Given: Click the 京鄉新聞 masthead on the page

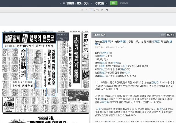Looking at the screenshot, I should coord(86,43).
